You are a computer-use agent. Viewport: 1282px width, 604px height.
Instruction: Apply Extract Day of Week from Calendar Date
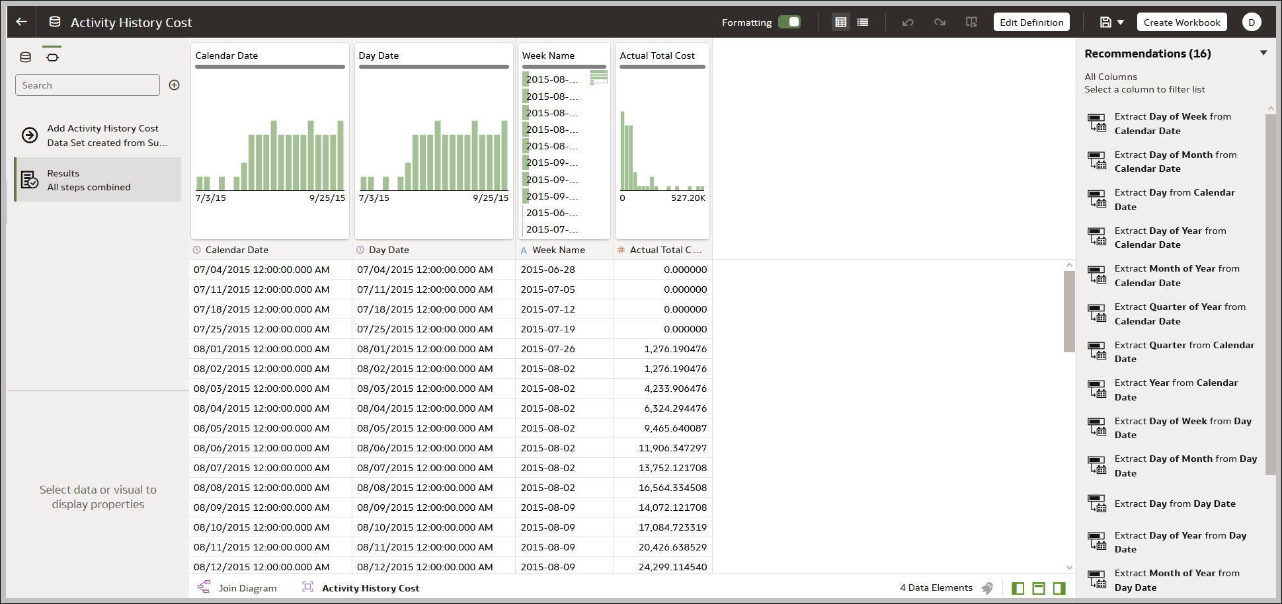coord(1174,124)
